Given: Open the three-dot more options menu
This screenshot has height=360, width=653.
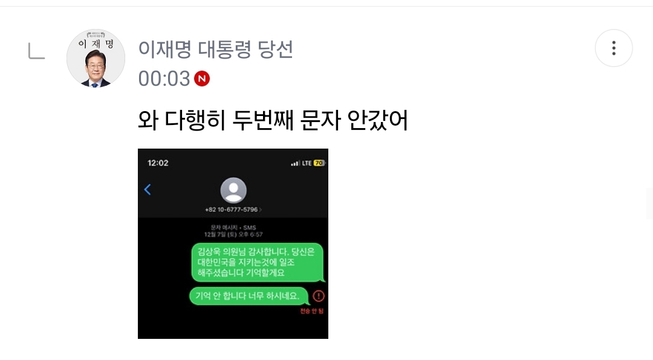Looking at the screenshot, I should click(x=614, y=48).
